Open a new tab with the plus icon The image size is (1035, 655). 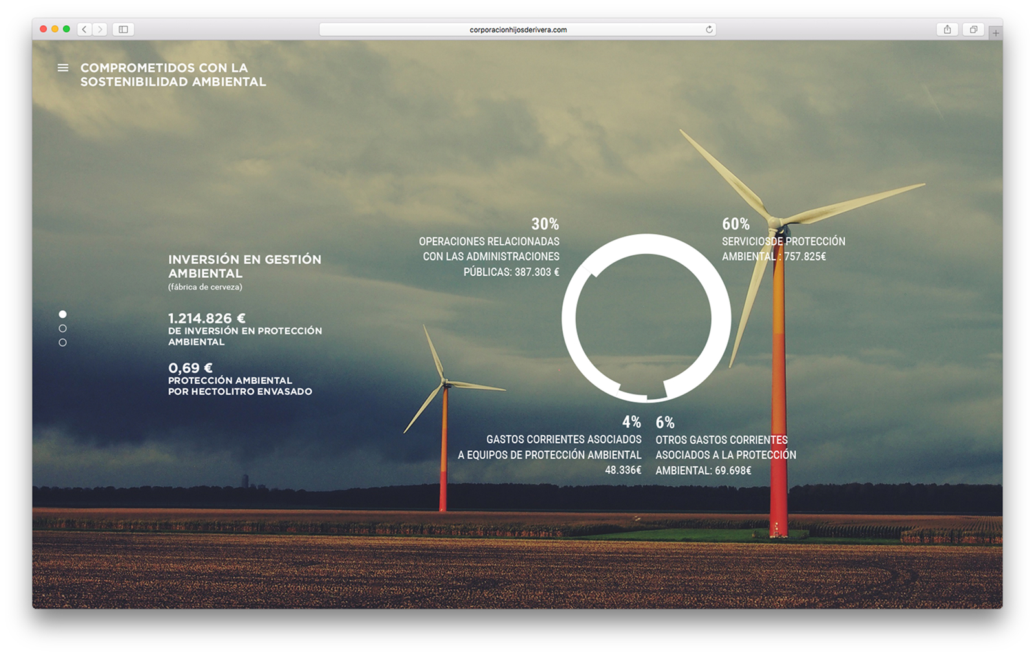997,30
